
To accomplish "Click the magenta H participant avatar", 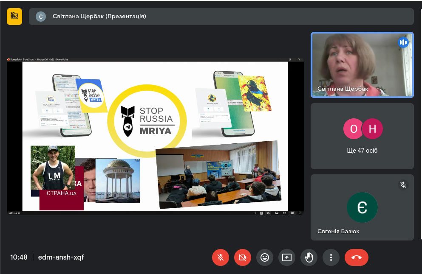I will click(x=372, y=129).
